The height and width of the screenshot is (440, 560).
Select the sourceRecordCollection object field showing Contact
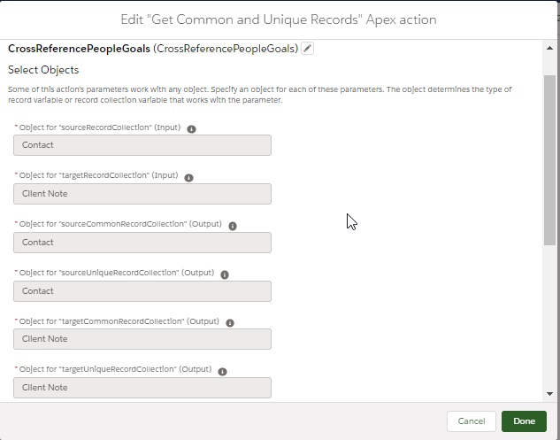point(142,145)
